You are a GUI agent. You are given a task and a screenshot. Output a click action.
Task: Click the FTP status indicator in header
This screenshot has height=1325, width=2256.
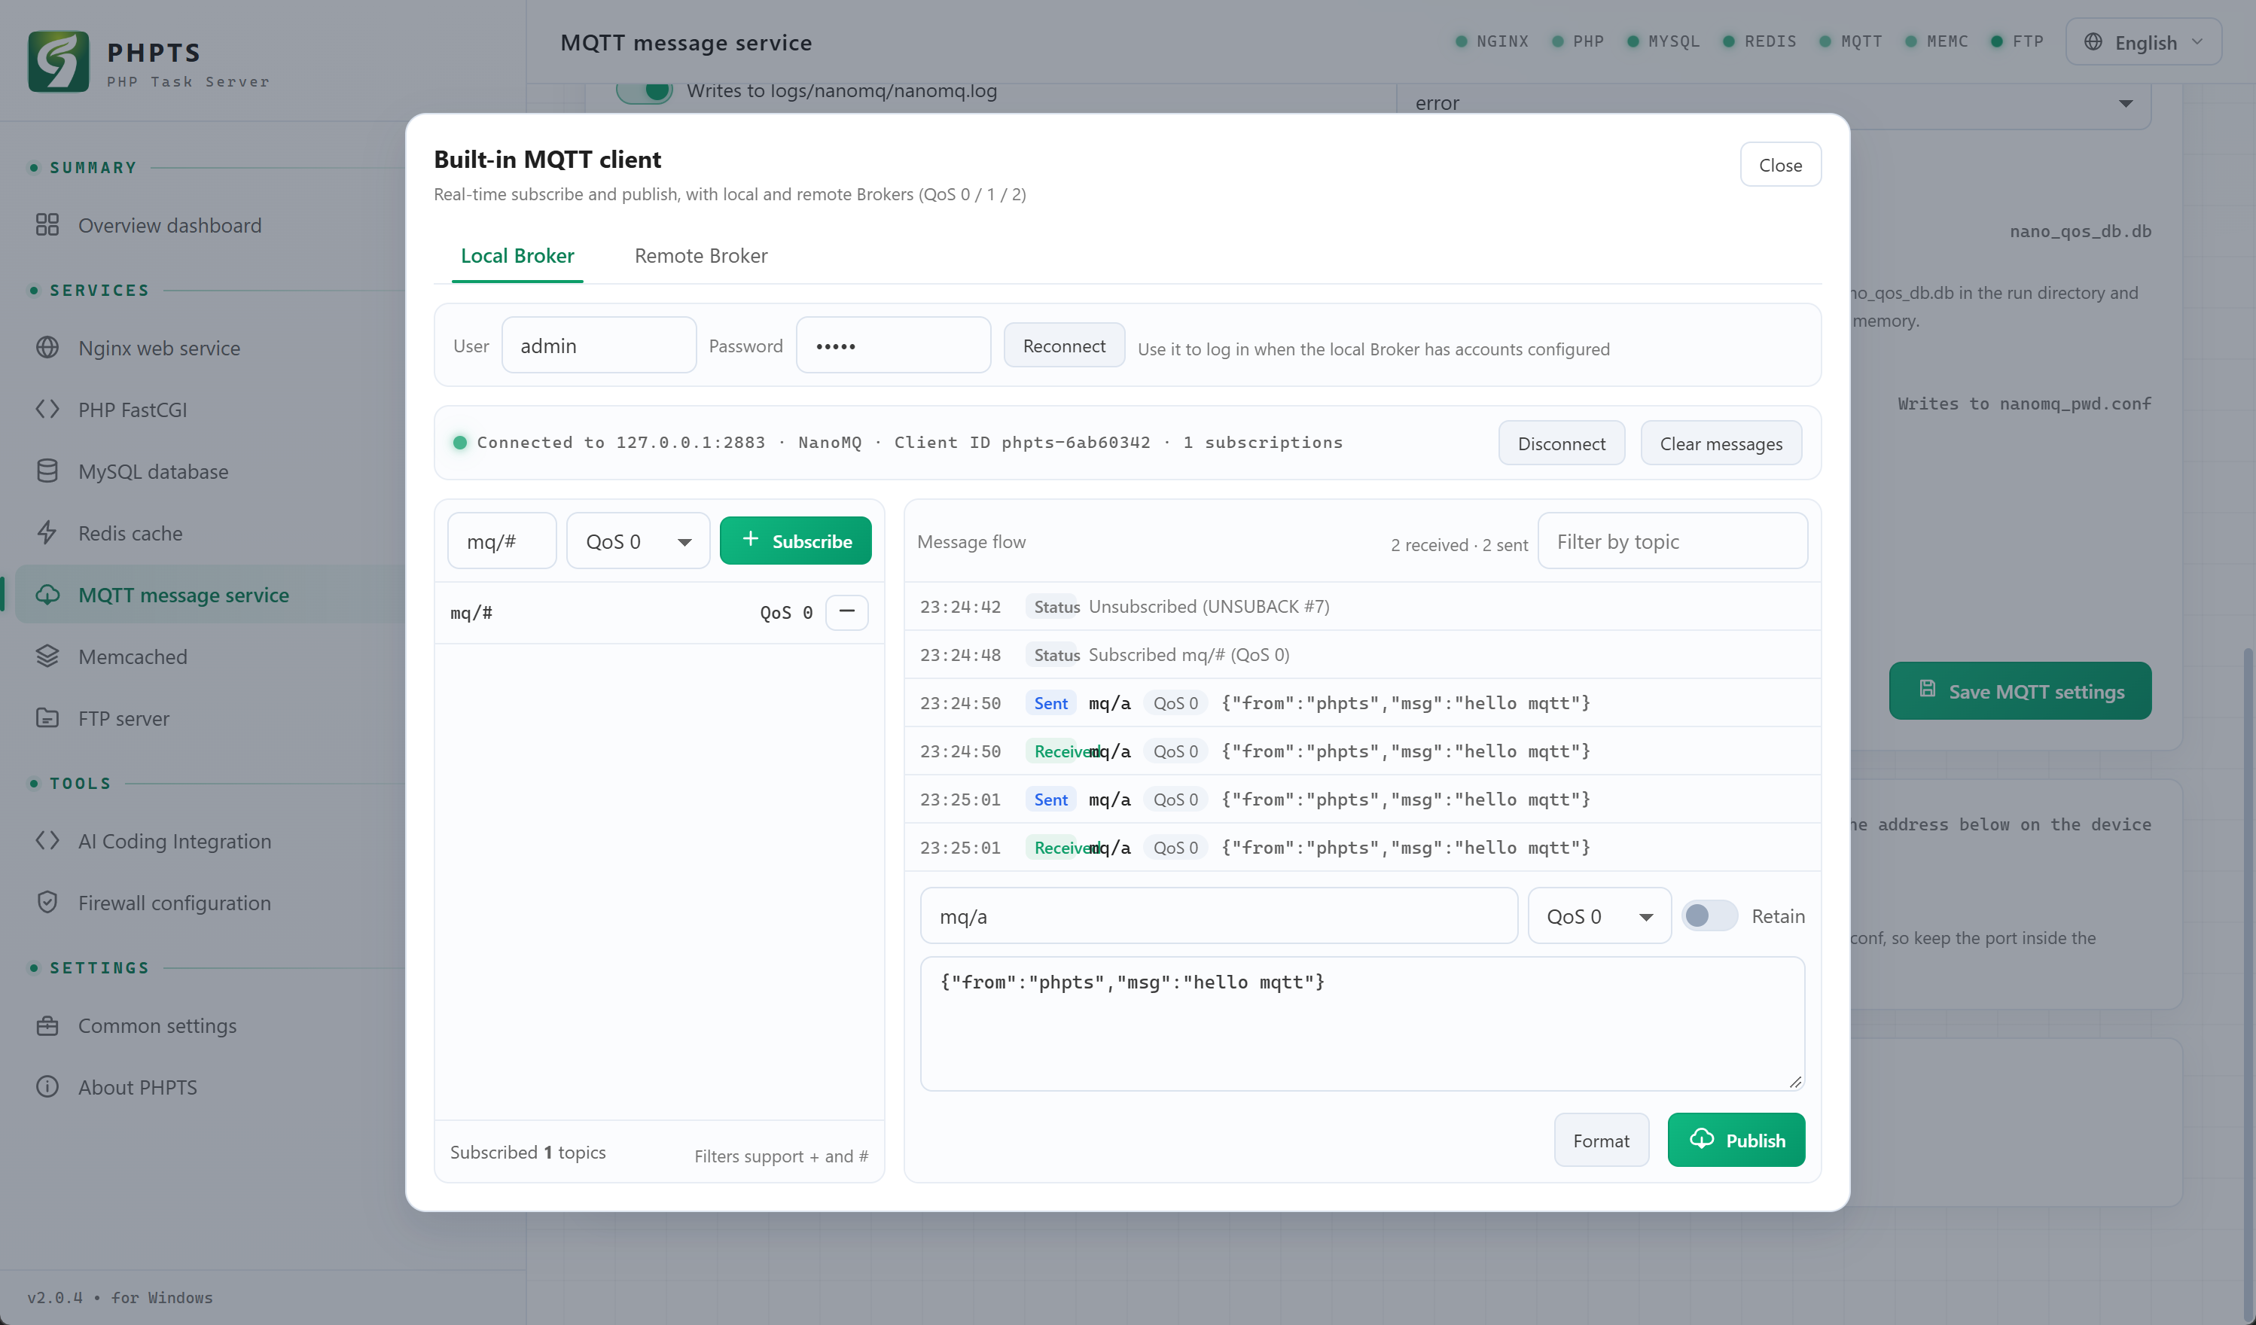[2017, 41]
